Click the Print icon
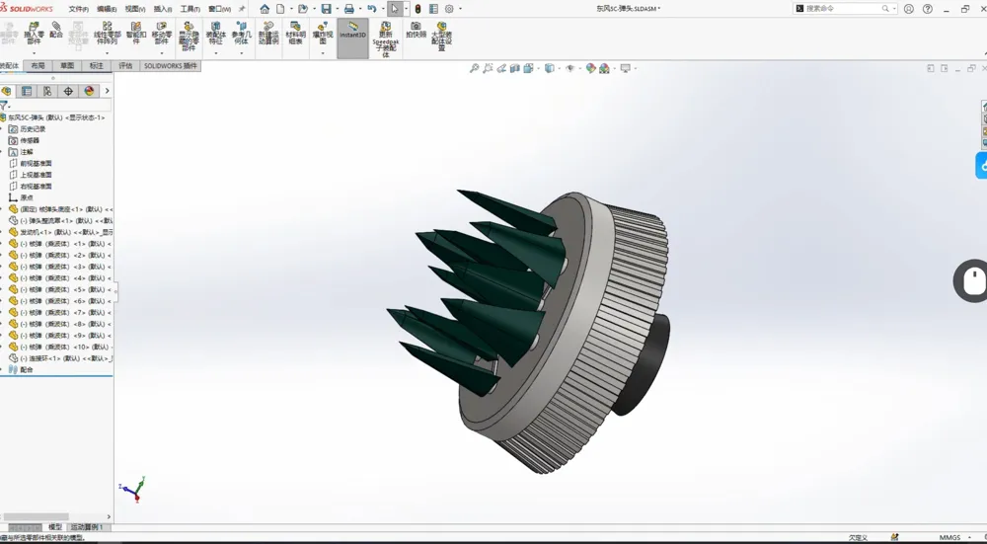 pos(348,9)
